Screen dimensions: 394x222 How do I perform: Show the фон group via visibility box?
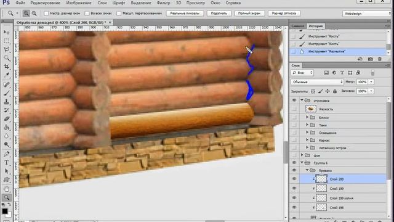coord(294,155)
